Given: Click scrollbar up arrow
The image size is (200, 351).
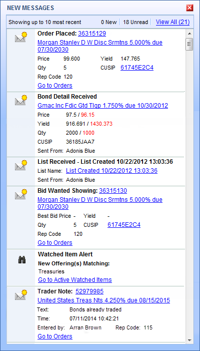Looking at the screenshot, I should click(189, 34).
